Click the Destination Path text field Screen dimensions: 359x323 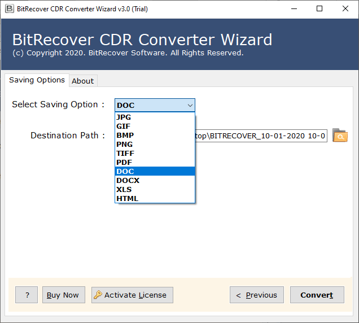click(x=261, y=136)
